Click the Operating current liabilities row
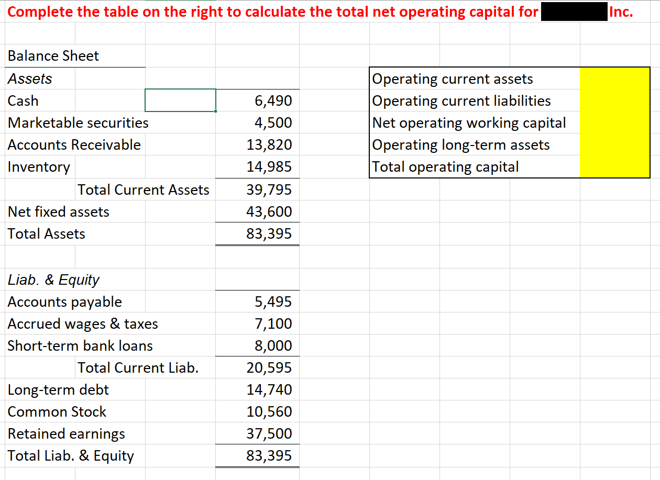Screen dimensions: 660x480 coord(460,101)
